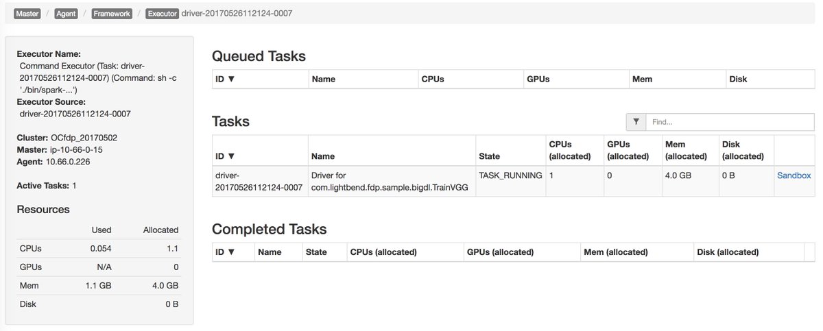Click the Agent 10.66.0.226 text
823x331 pixels.
coord(53,162)
